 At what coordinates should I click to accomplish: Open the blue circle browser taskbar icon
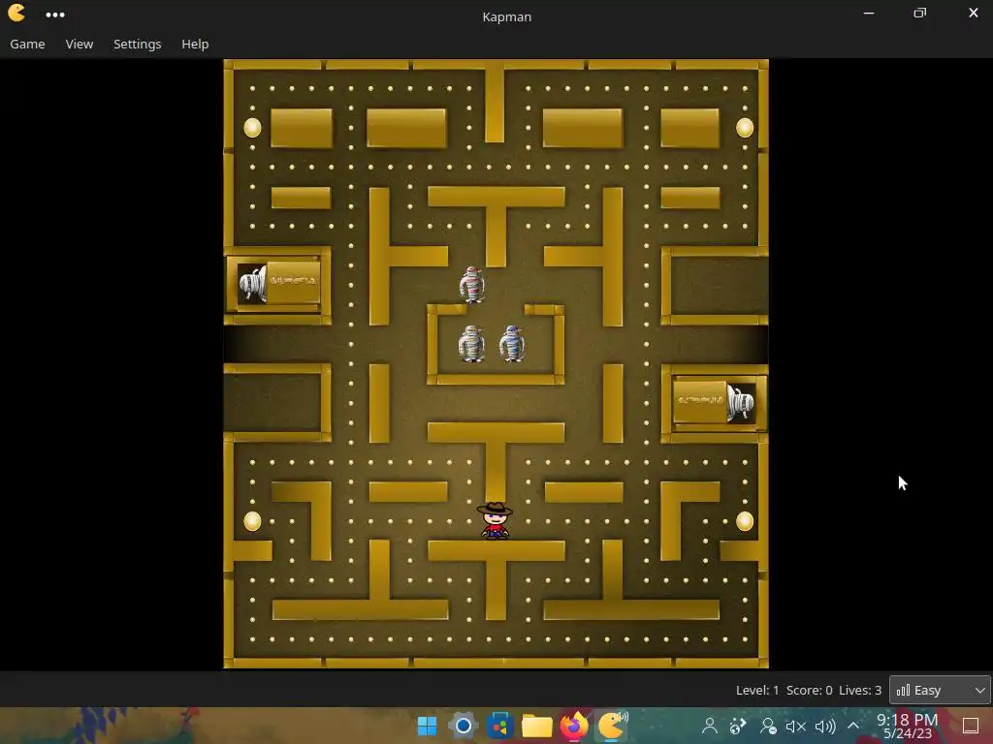(x=463, y=727)
